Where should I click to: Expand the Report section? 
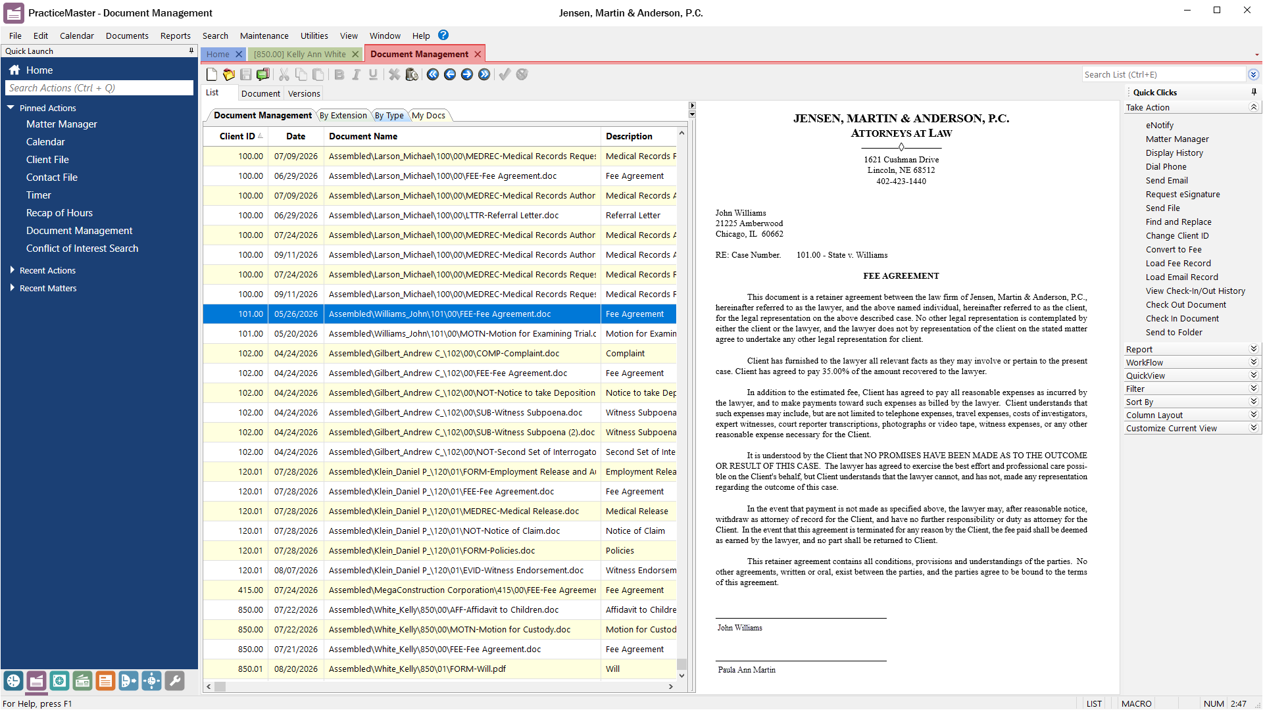click(1253, 349)
